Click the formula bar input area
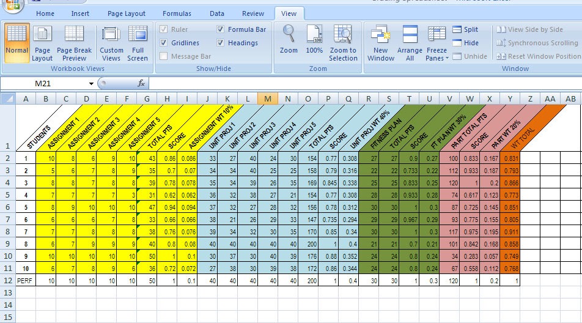 (365, 84)
